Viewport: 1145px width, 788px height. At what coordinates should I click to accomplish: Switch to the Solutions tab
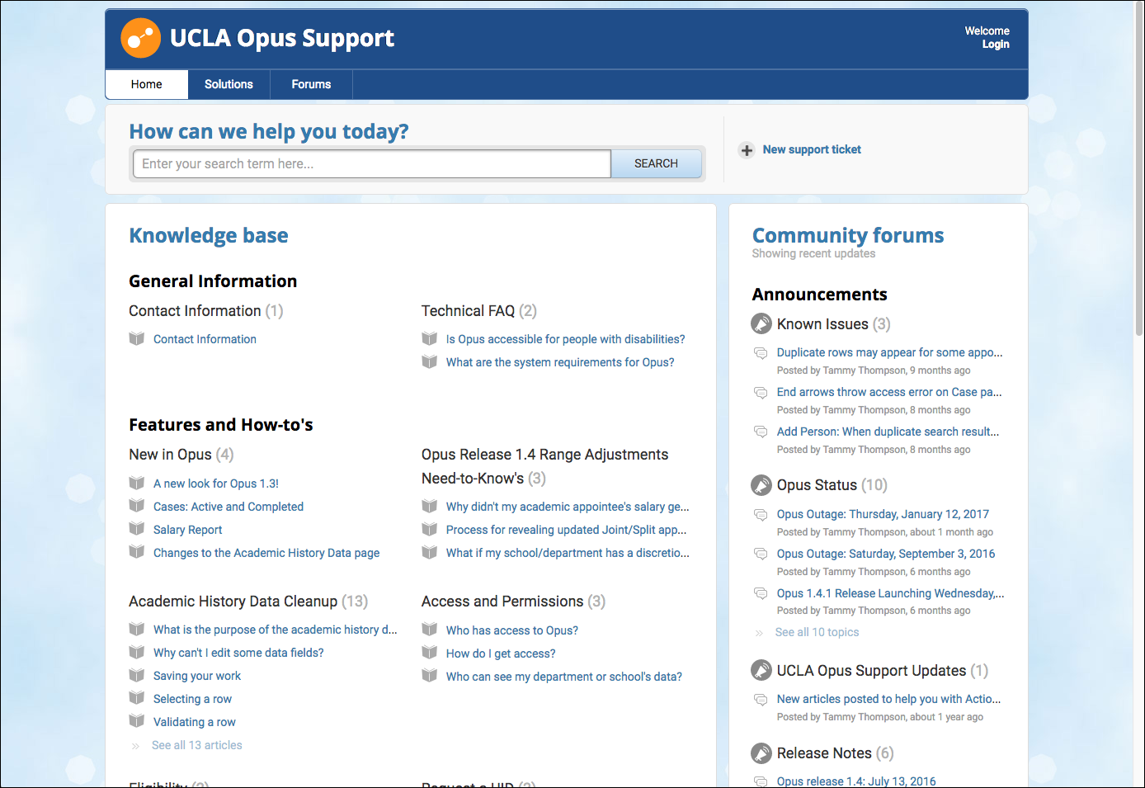tap(229, 84)
